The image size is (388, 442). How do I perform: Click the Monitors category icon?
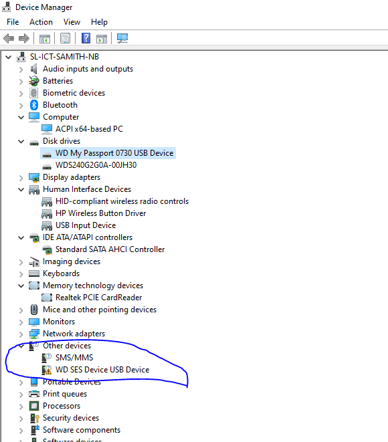pos(34,322)
